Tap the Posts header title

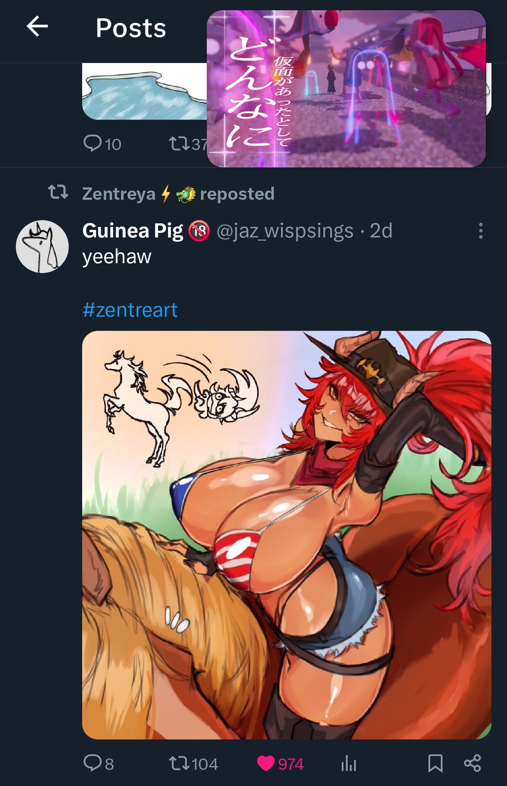(x=131, y=28)
